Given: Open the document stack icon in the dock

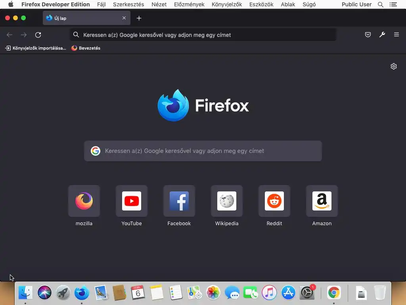Looking at the screenshot, I should (x=361, y=293).
